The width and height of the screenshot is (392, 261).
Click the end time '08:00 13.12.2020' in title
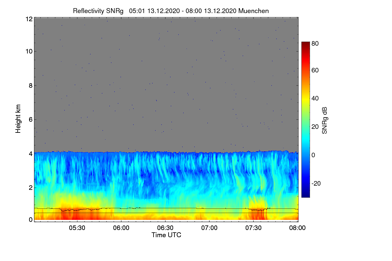211,11
